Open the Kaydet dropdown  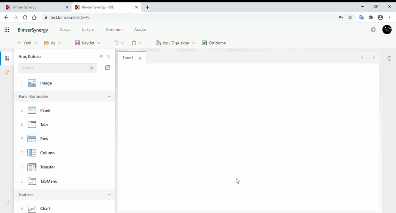(98, 43)
